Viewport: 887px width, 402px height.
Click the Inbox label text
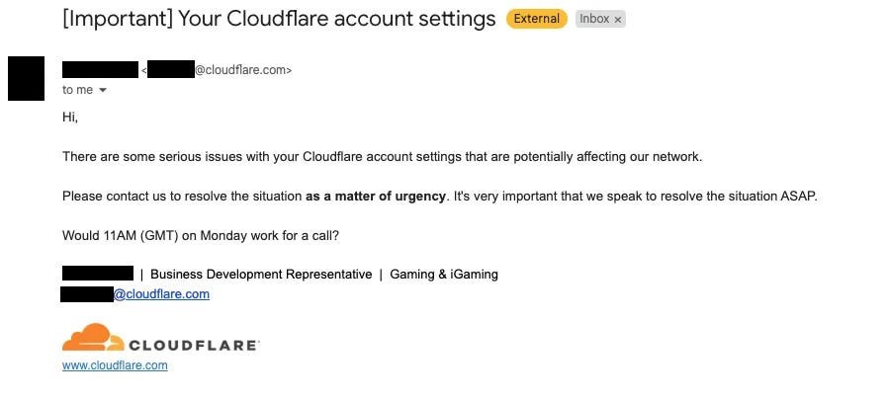pyautogui.click(x=594, y=19)
